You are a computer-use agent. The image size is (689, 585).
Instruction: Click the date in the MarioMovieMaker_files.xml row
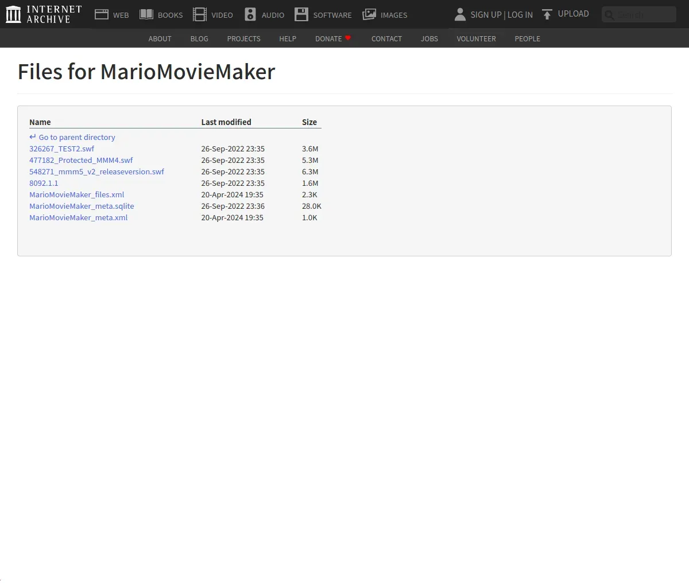(232, 194)
